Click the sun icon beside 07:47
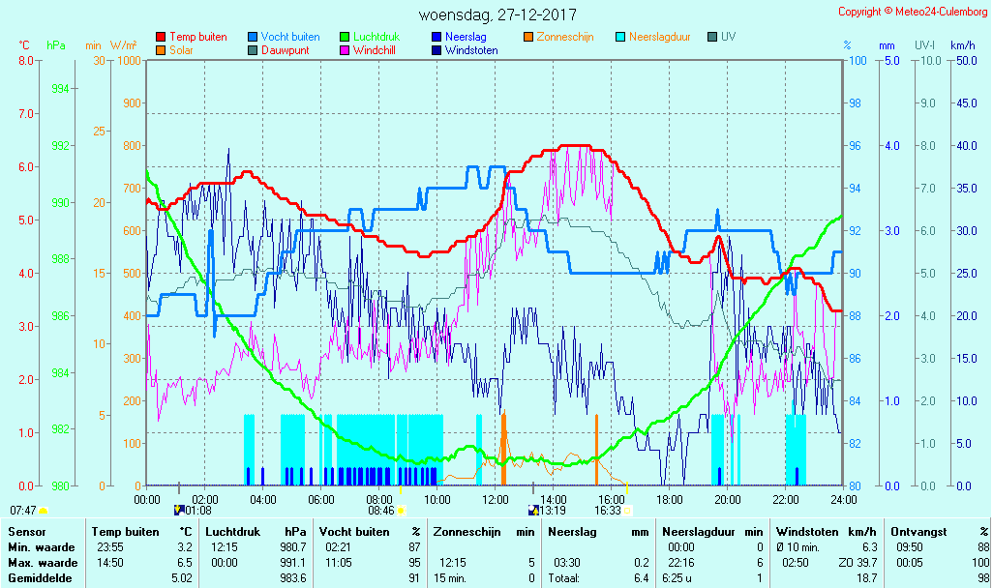Viewport: 993px width, 588px height. [44, 511]
